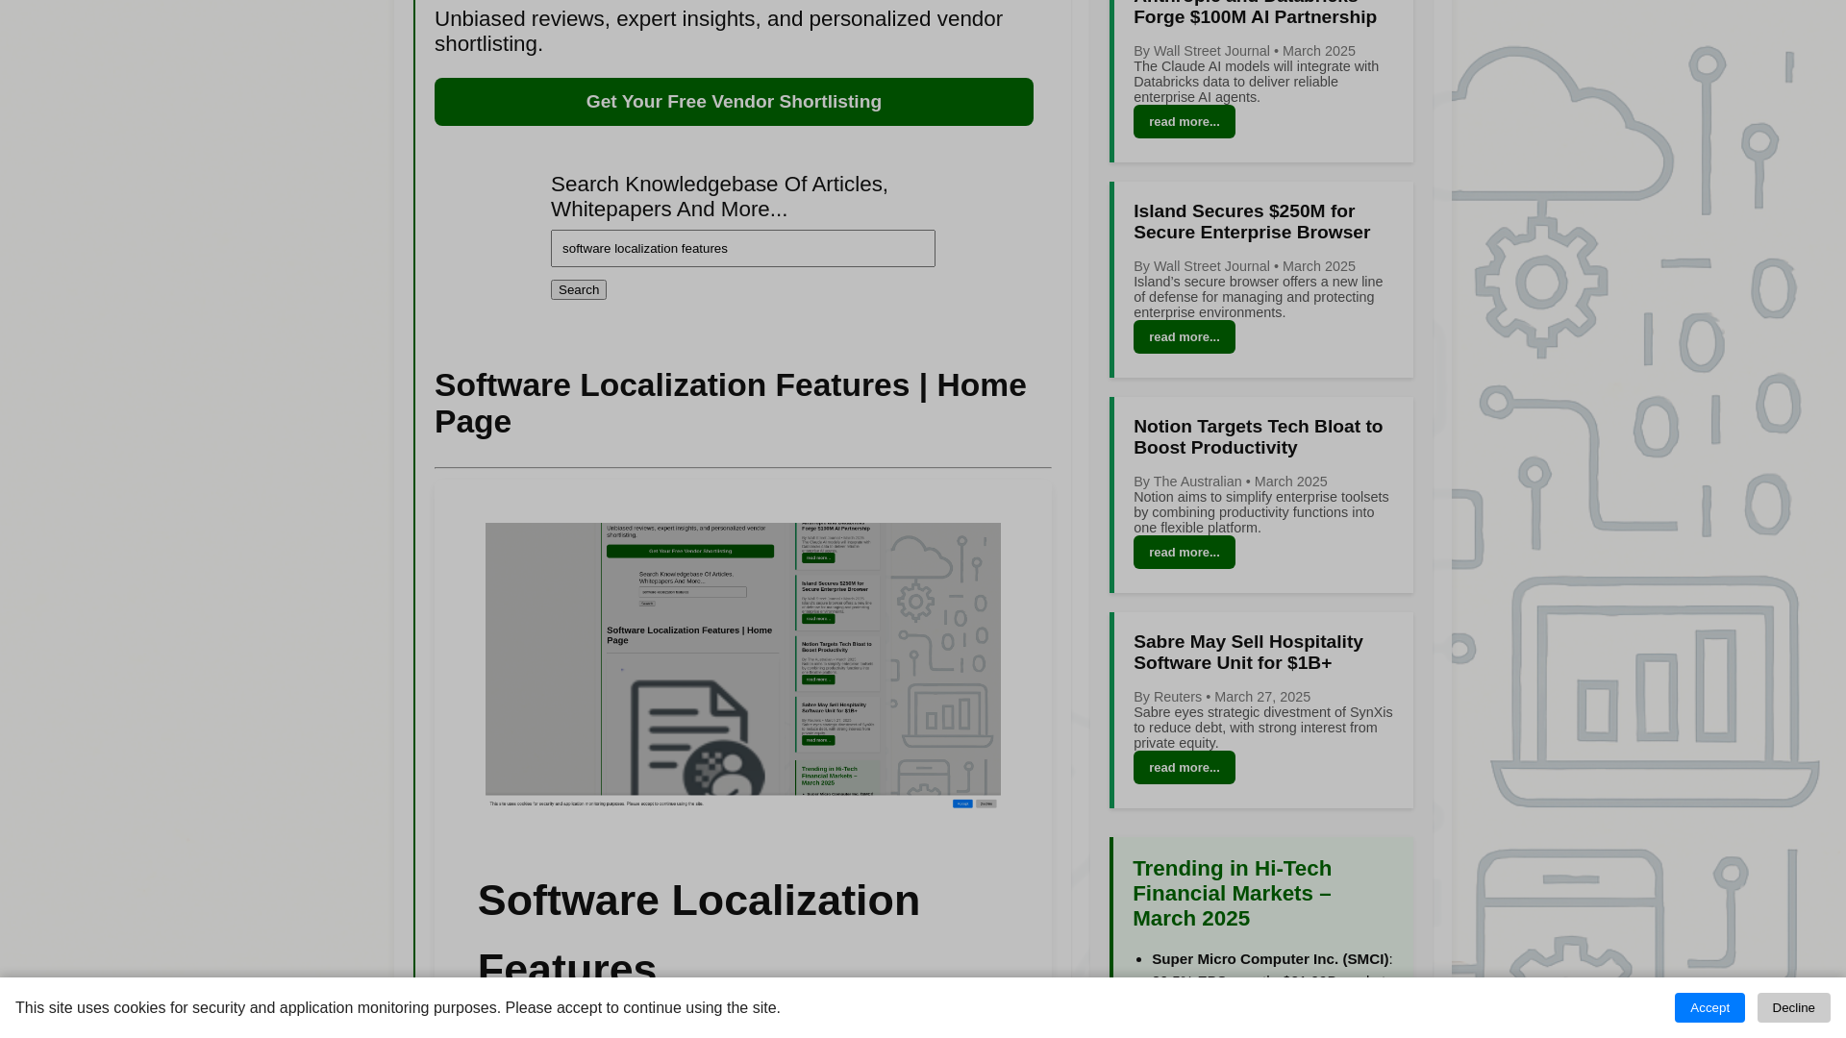1846x1038 pixels.
Task: Click Software Localization Features | Home Page heading
Action: (731, 404)
